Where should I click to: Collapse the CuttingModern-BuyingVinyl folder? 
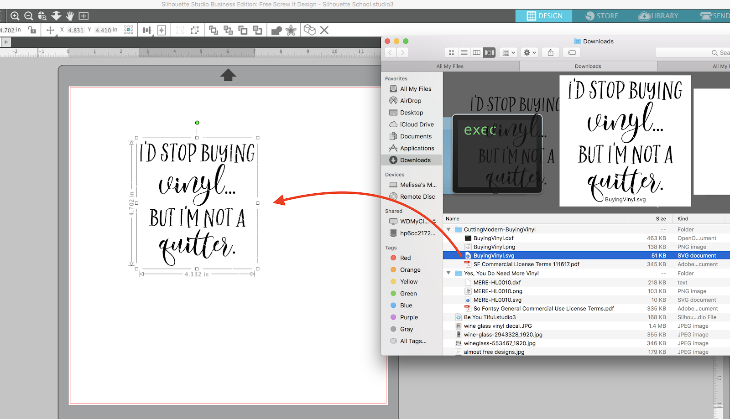[x=448, y=229]
